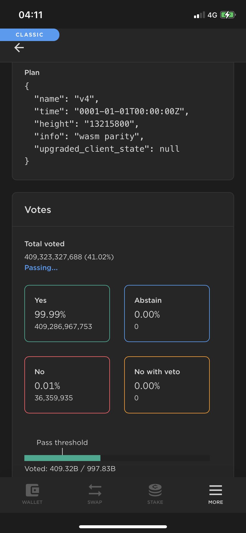Tap the Total voted amount text

pyautogui.click(x=69, y=257)
